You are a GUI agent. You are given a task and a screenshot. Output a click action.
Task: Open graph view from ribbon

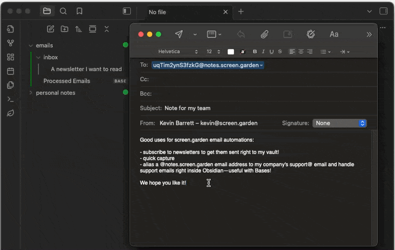(10, 43)
